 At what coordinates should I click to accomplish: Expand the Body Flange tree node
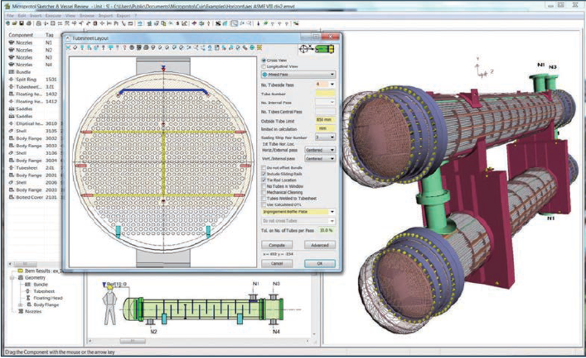click(x=21, y=305)
